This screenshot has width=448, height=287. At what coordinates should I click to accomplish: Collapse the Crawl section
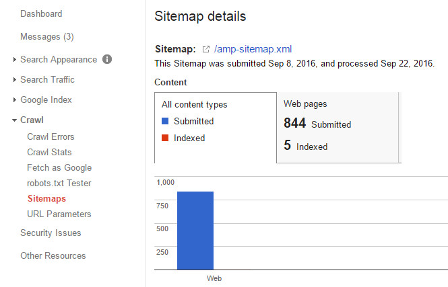[x=32, y=120]
